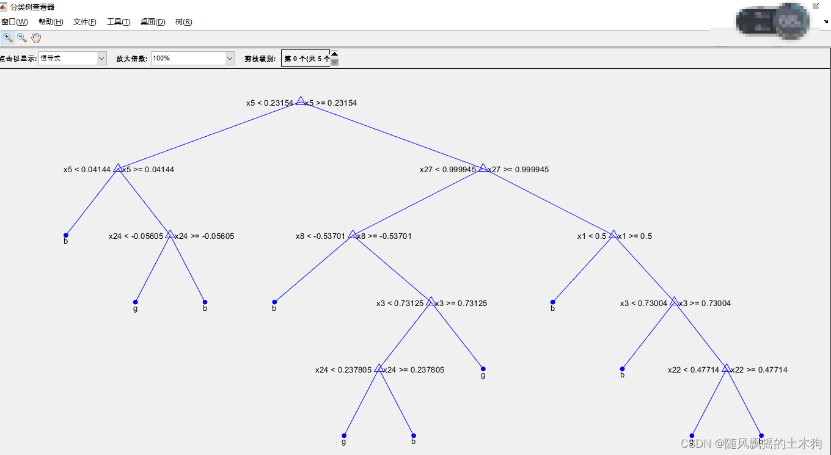
Task: Click the label 'x27 < 0.999945'
Action: pyautogui.click(x=448, y=170)
